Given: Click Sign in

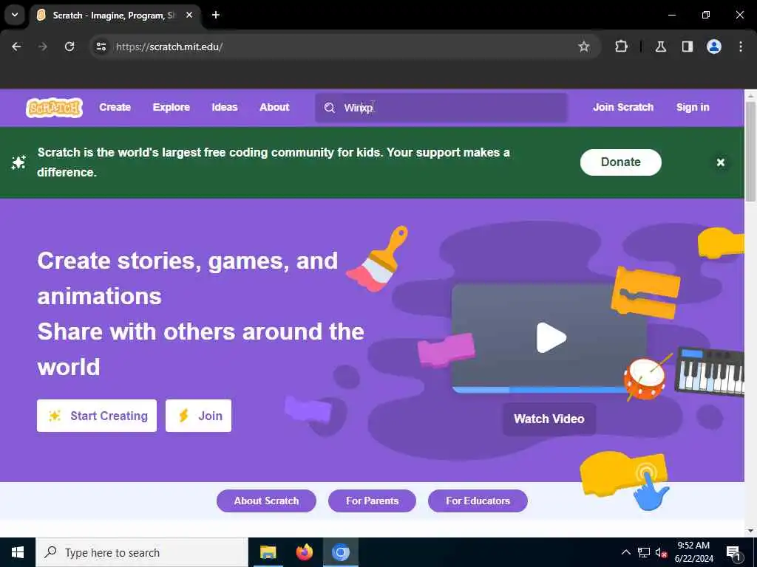Looking at the screenshot, I should click(693, 108).
